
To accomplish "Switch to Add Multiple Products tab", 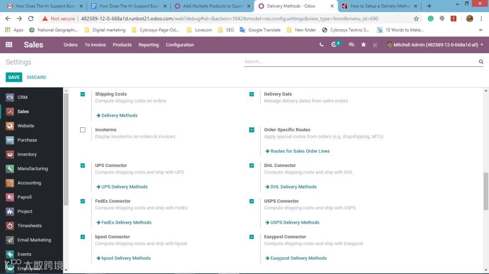I will click(213, 6).
